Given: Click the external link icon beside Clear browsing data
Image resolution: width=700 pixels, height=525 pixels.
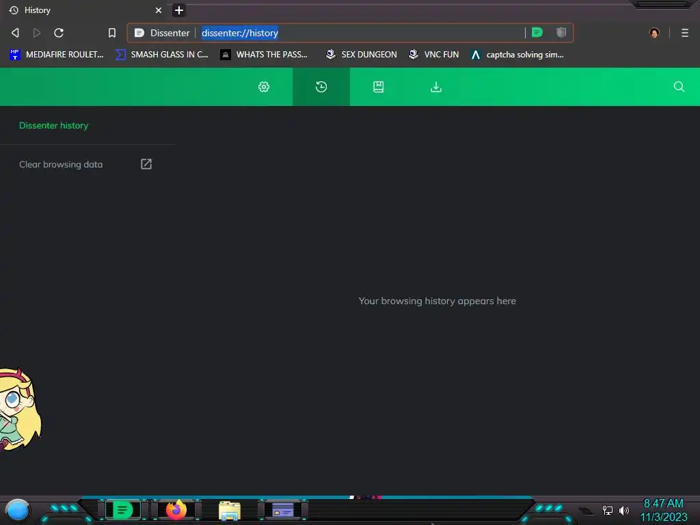Looking at the screenshot, I should tap(146, 164).
